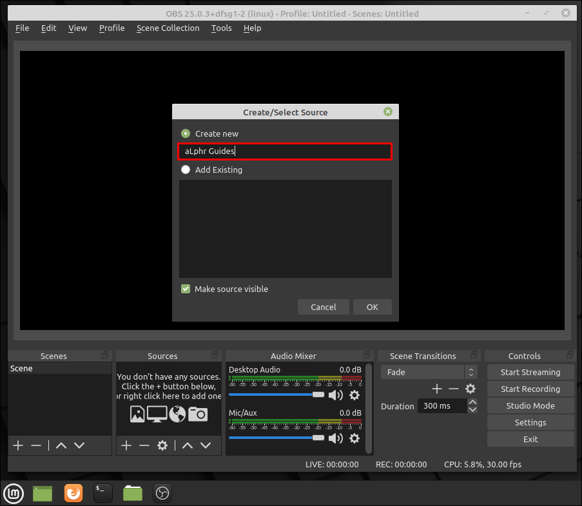Screen dimensions: 582x506
Task: Open transition properties gear icon
Action: tap(470, 389)
